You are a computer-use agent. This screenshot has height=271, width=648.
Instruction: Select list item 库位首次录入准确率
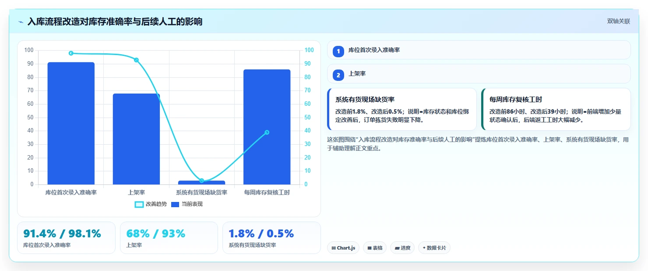[x=479, y=50]
